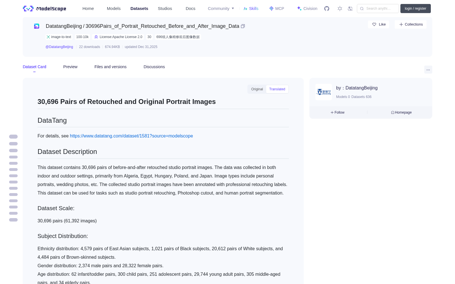Viewport: 455px width, 284px height.
Task: Click the dataset icon beside the title
Action: (x=37, y=26)
